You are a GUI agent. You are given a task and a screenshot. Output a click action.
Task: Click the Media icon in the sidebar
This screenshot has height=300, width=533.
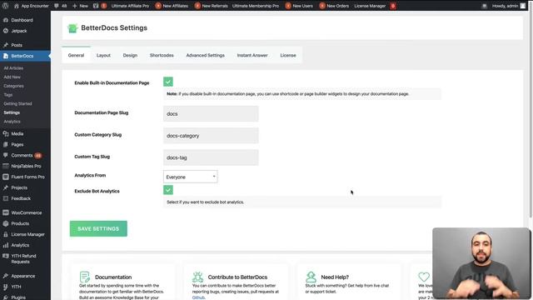[x=6, y=133]
